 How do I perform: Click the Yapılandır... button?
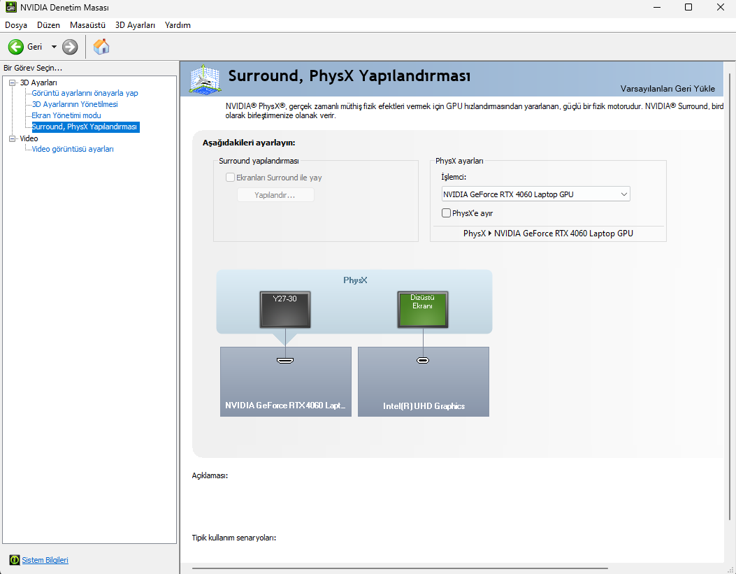(x=275, y=195)
